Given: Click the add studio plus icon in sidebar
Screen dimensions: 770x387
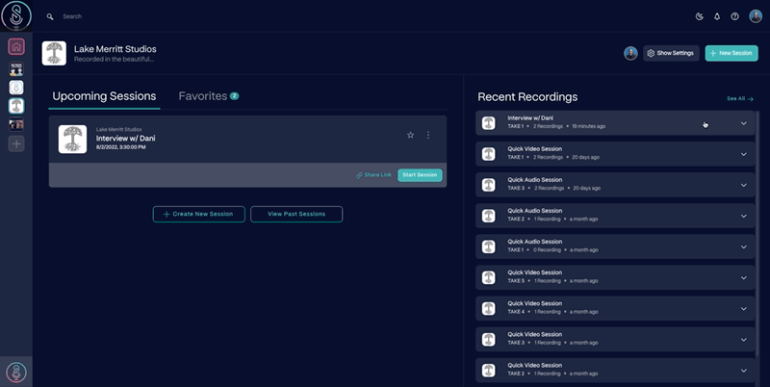Looking at the screenshot, I should [x=16, y=143].
